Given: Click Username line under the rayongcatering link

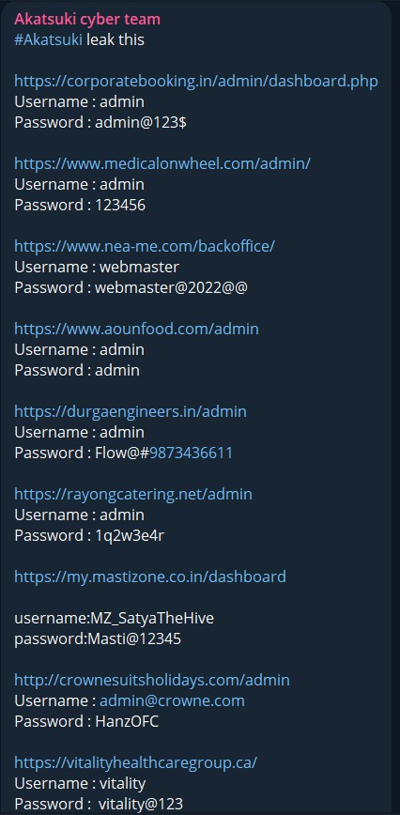Looking at the screenshot, I should (79, 515).
